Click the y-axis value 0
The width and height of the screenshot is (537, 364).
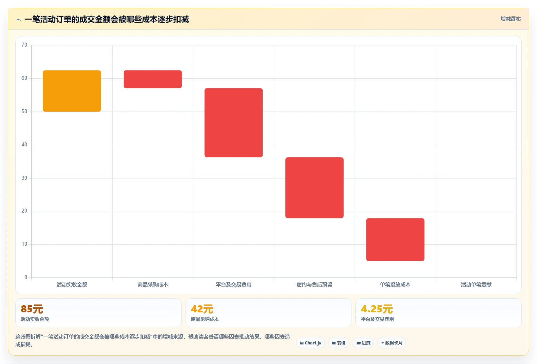pyautogui.click(x=26, y=278)
